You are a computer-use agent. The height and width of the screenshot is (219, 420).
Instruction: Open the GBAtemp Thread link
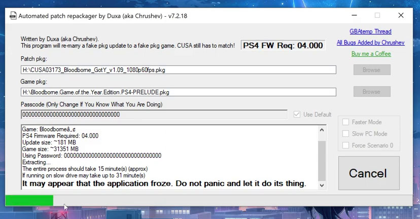[370, 31]
